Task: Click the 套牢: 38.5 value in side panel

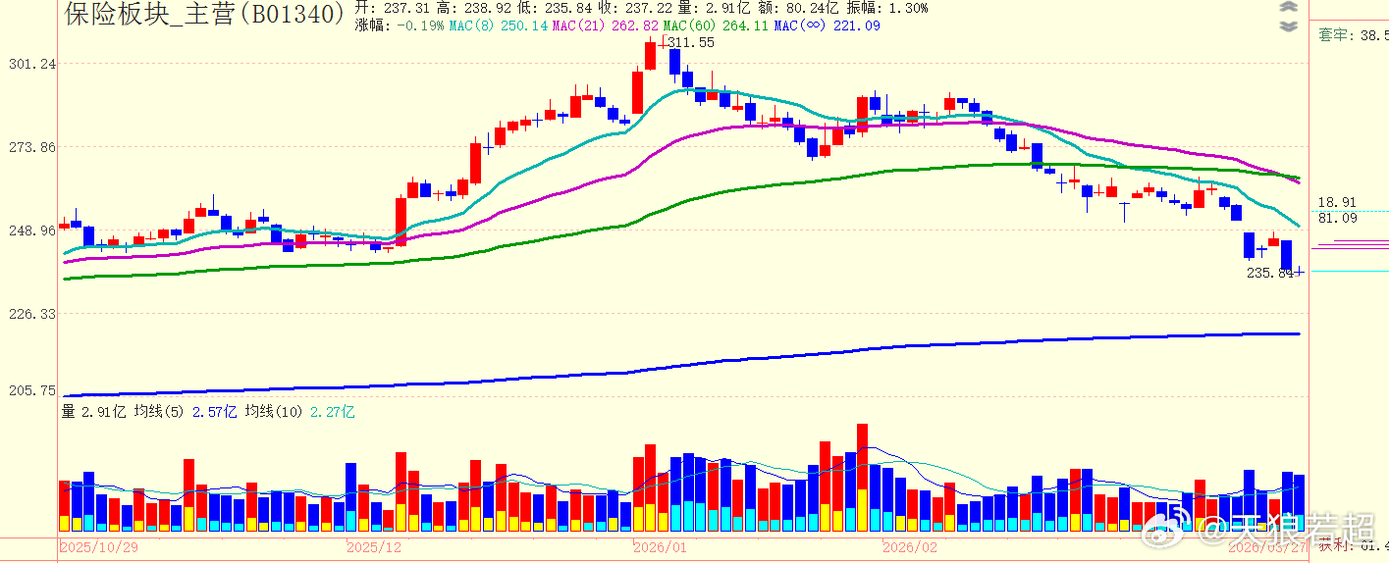Action: click(1354, 35)
